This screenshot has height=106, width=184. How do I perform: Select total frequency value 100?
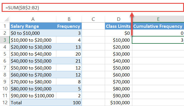click(69, 103)
